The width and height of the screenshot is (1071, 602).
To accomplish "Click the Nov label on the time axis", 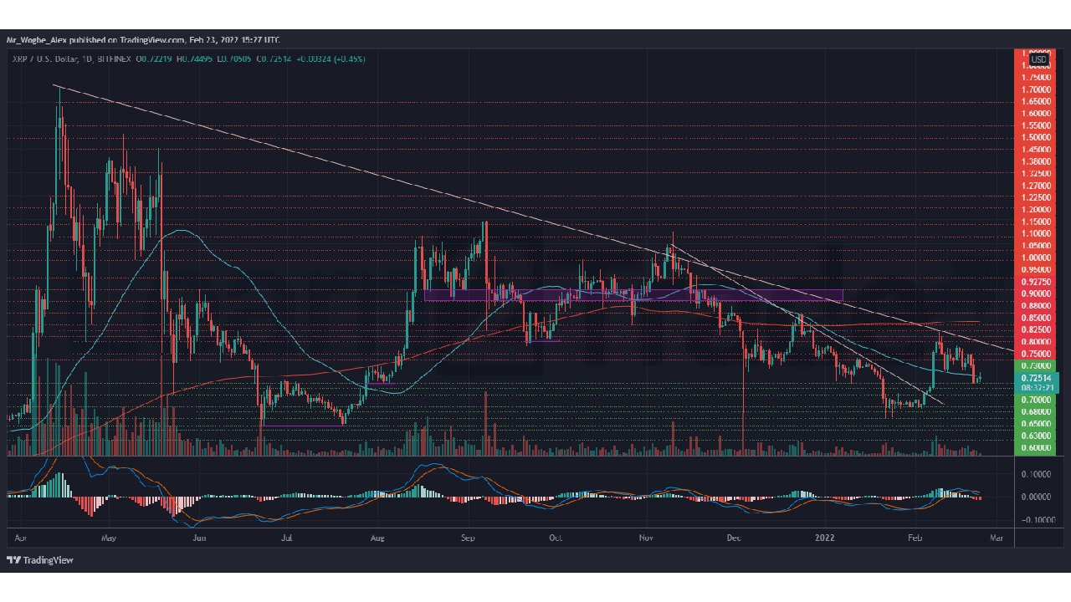I will pyautogui.click(x=645, y=539).
